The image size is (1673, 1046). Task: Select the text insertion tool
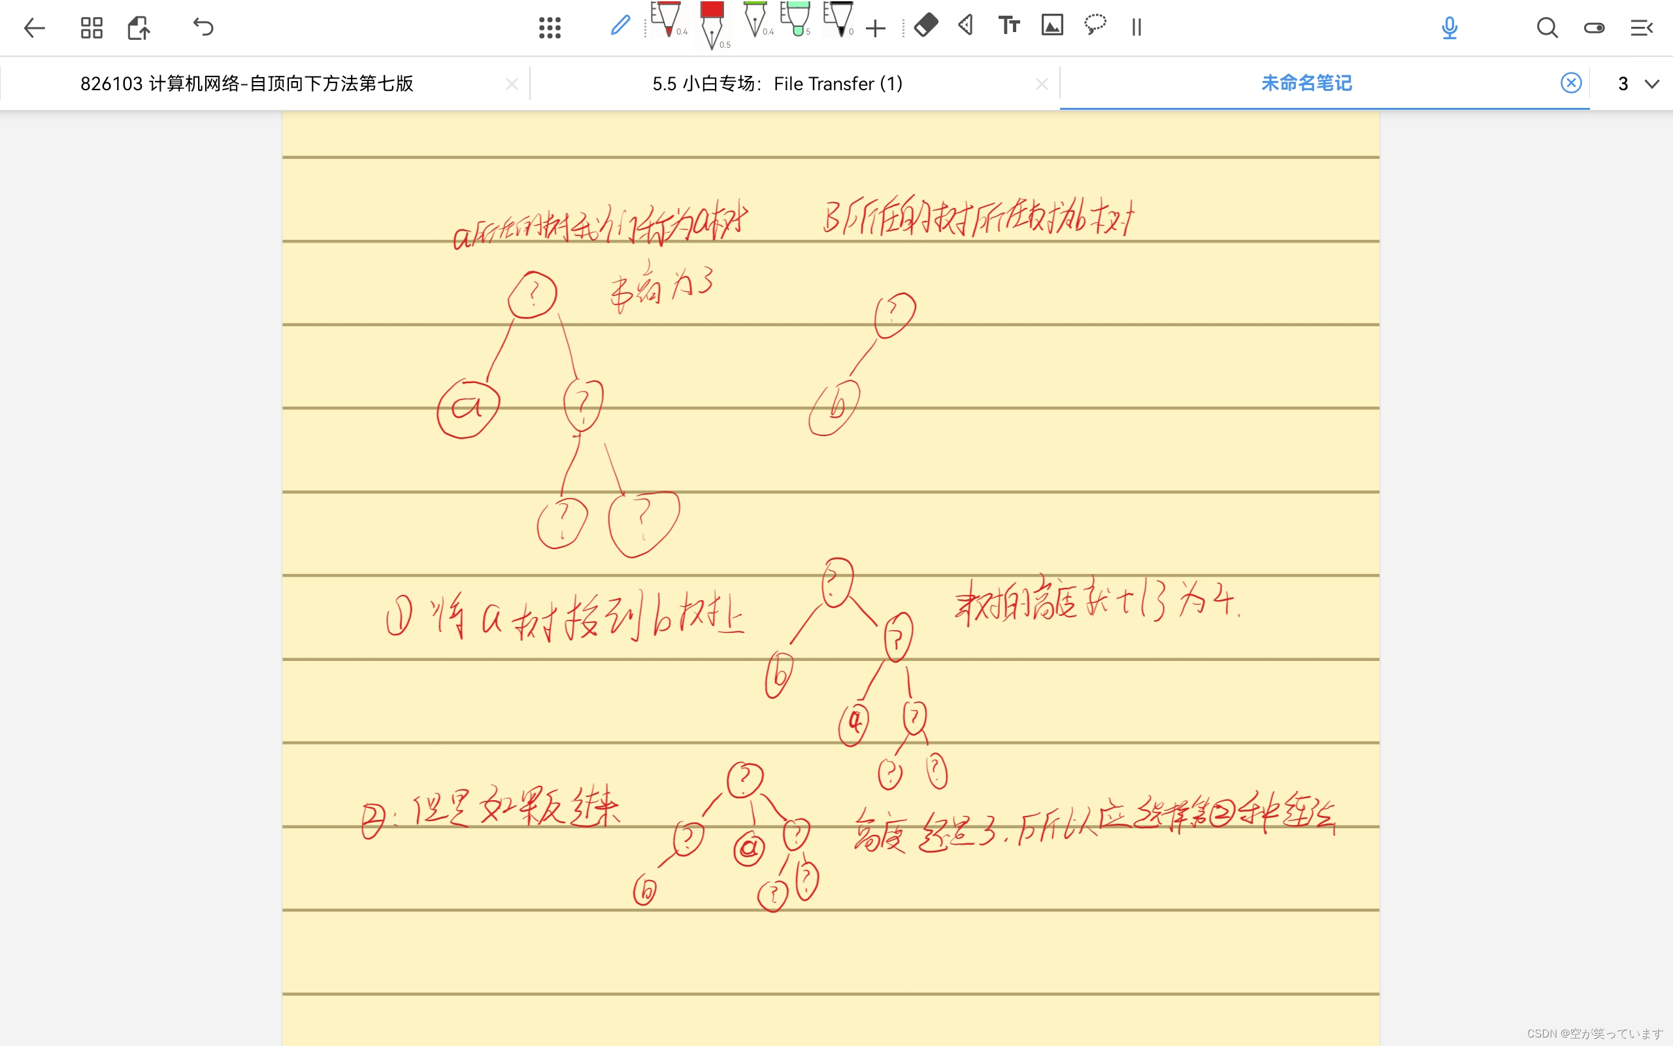click(1008, 25)
